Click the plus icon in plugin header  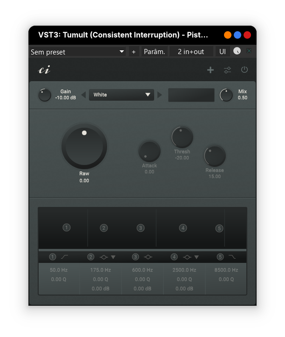point(210,70)
